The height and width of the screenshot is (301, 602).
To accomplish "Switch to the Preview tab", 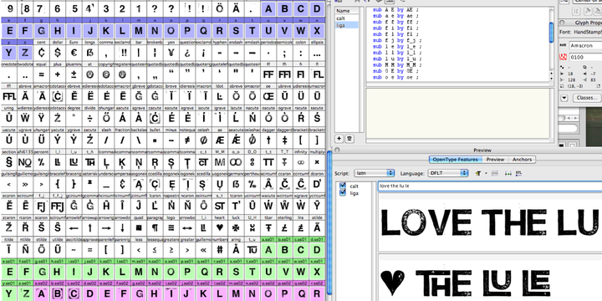I will [x=495, y=160].
